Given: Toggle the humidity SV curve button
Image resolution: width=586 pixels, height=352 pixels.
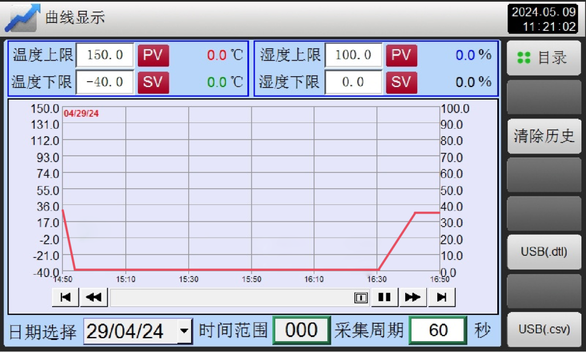Looking at the screenshot, I should pos(401,82).
